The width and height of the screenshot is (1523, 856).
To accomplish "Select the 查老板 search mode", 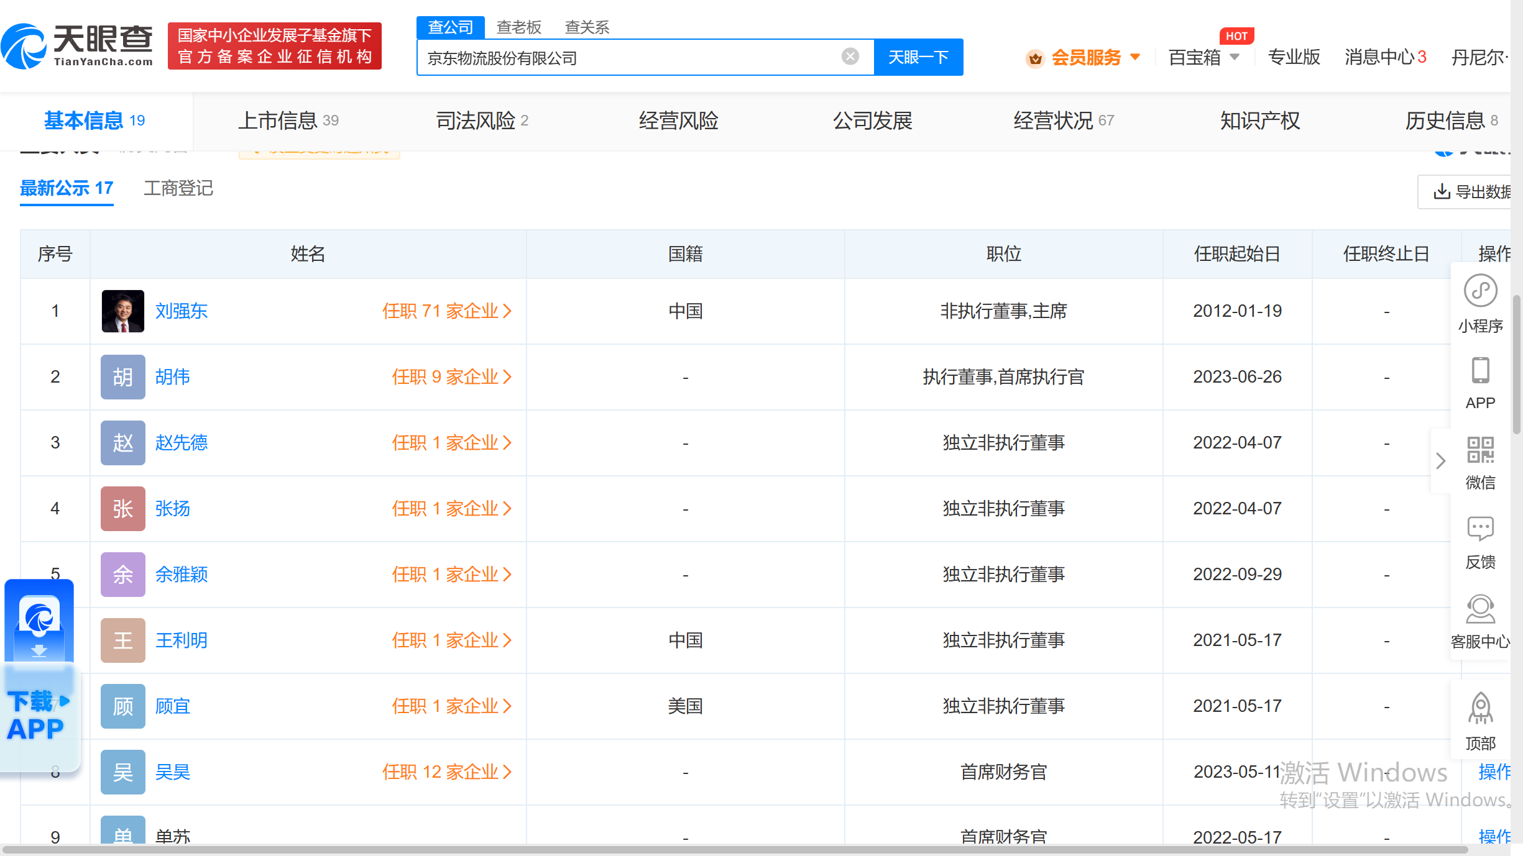I will point(518,27).
